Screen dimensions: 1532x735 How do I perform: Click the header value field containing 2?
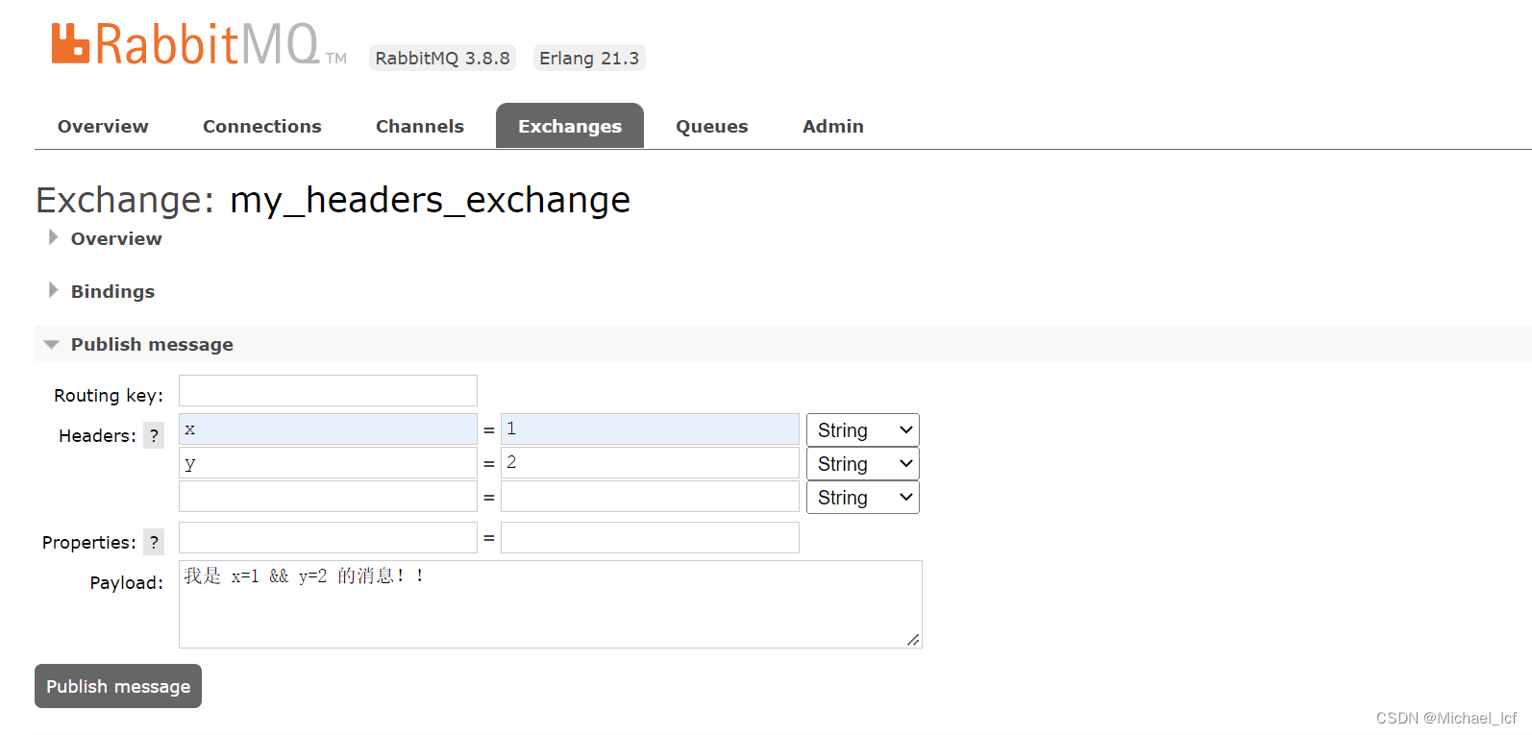pos(650,463)
